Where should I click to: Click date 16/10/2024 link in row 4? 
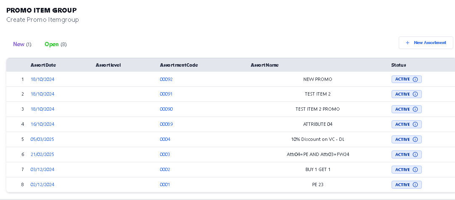[x=42, y=124]
